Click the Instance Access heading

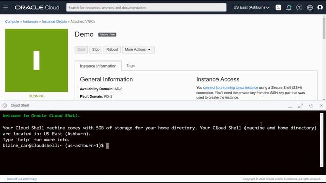coord(218,79)
